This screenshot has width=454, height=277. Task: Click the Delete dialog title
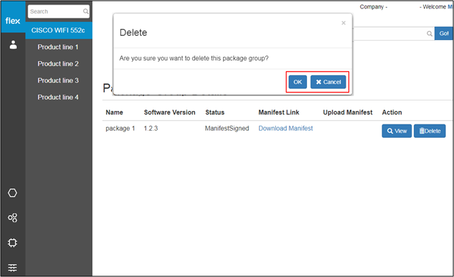tap(133, 32)
